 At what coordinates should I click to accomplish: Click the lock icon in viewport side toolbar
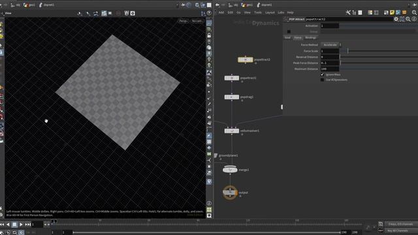point(209,35)
